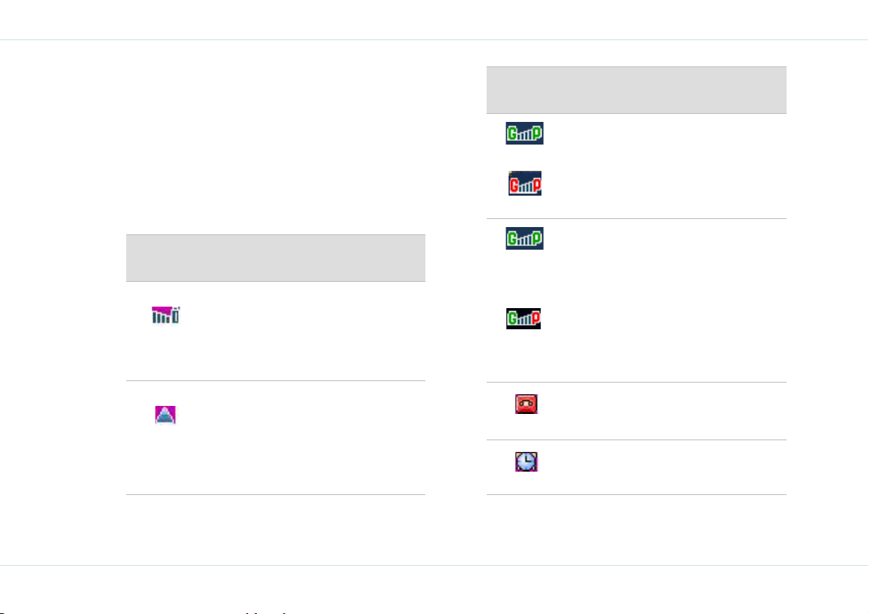Select the topmost green G P network icon
The width and height of the screenshot is (869, 614).
point(525,133)
